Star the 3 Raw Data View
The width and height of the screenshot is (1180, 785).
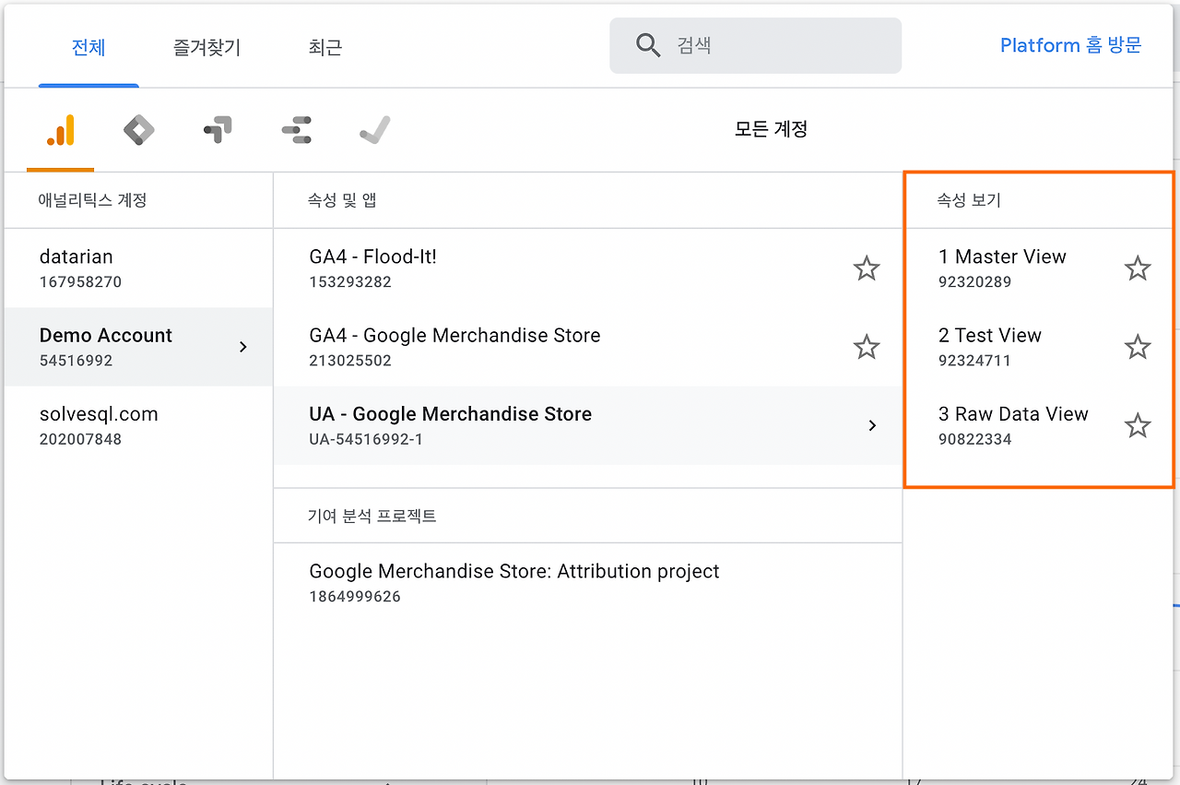[1138, 425]
